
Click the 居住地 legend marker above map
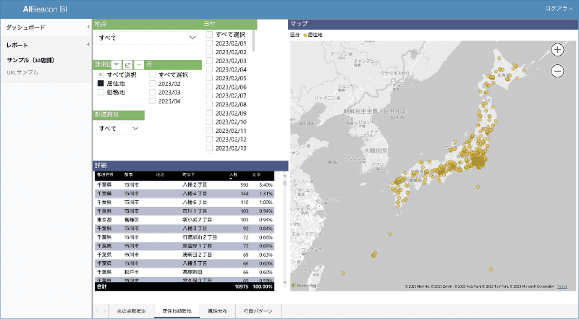(305, 34)
